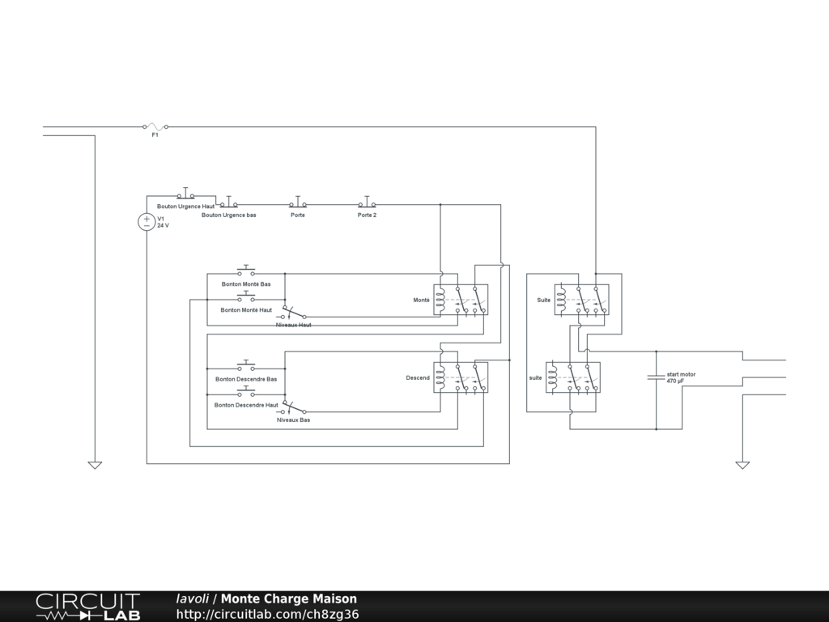Click the Bouton Urgence Haut push button
This screenshot has height=622, width=829.
coord(186,195)
